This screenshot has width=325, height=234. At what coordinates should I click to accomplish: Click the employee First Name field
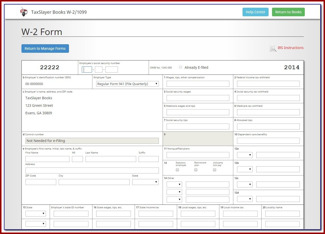tap(47, 159)
